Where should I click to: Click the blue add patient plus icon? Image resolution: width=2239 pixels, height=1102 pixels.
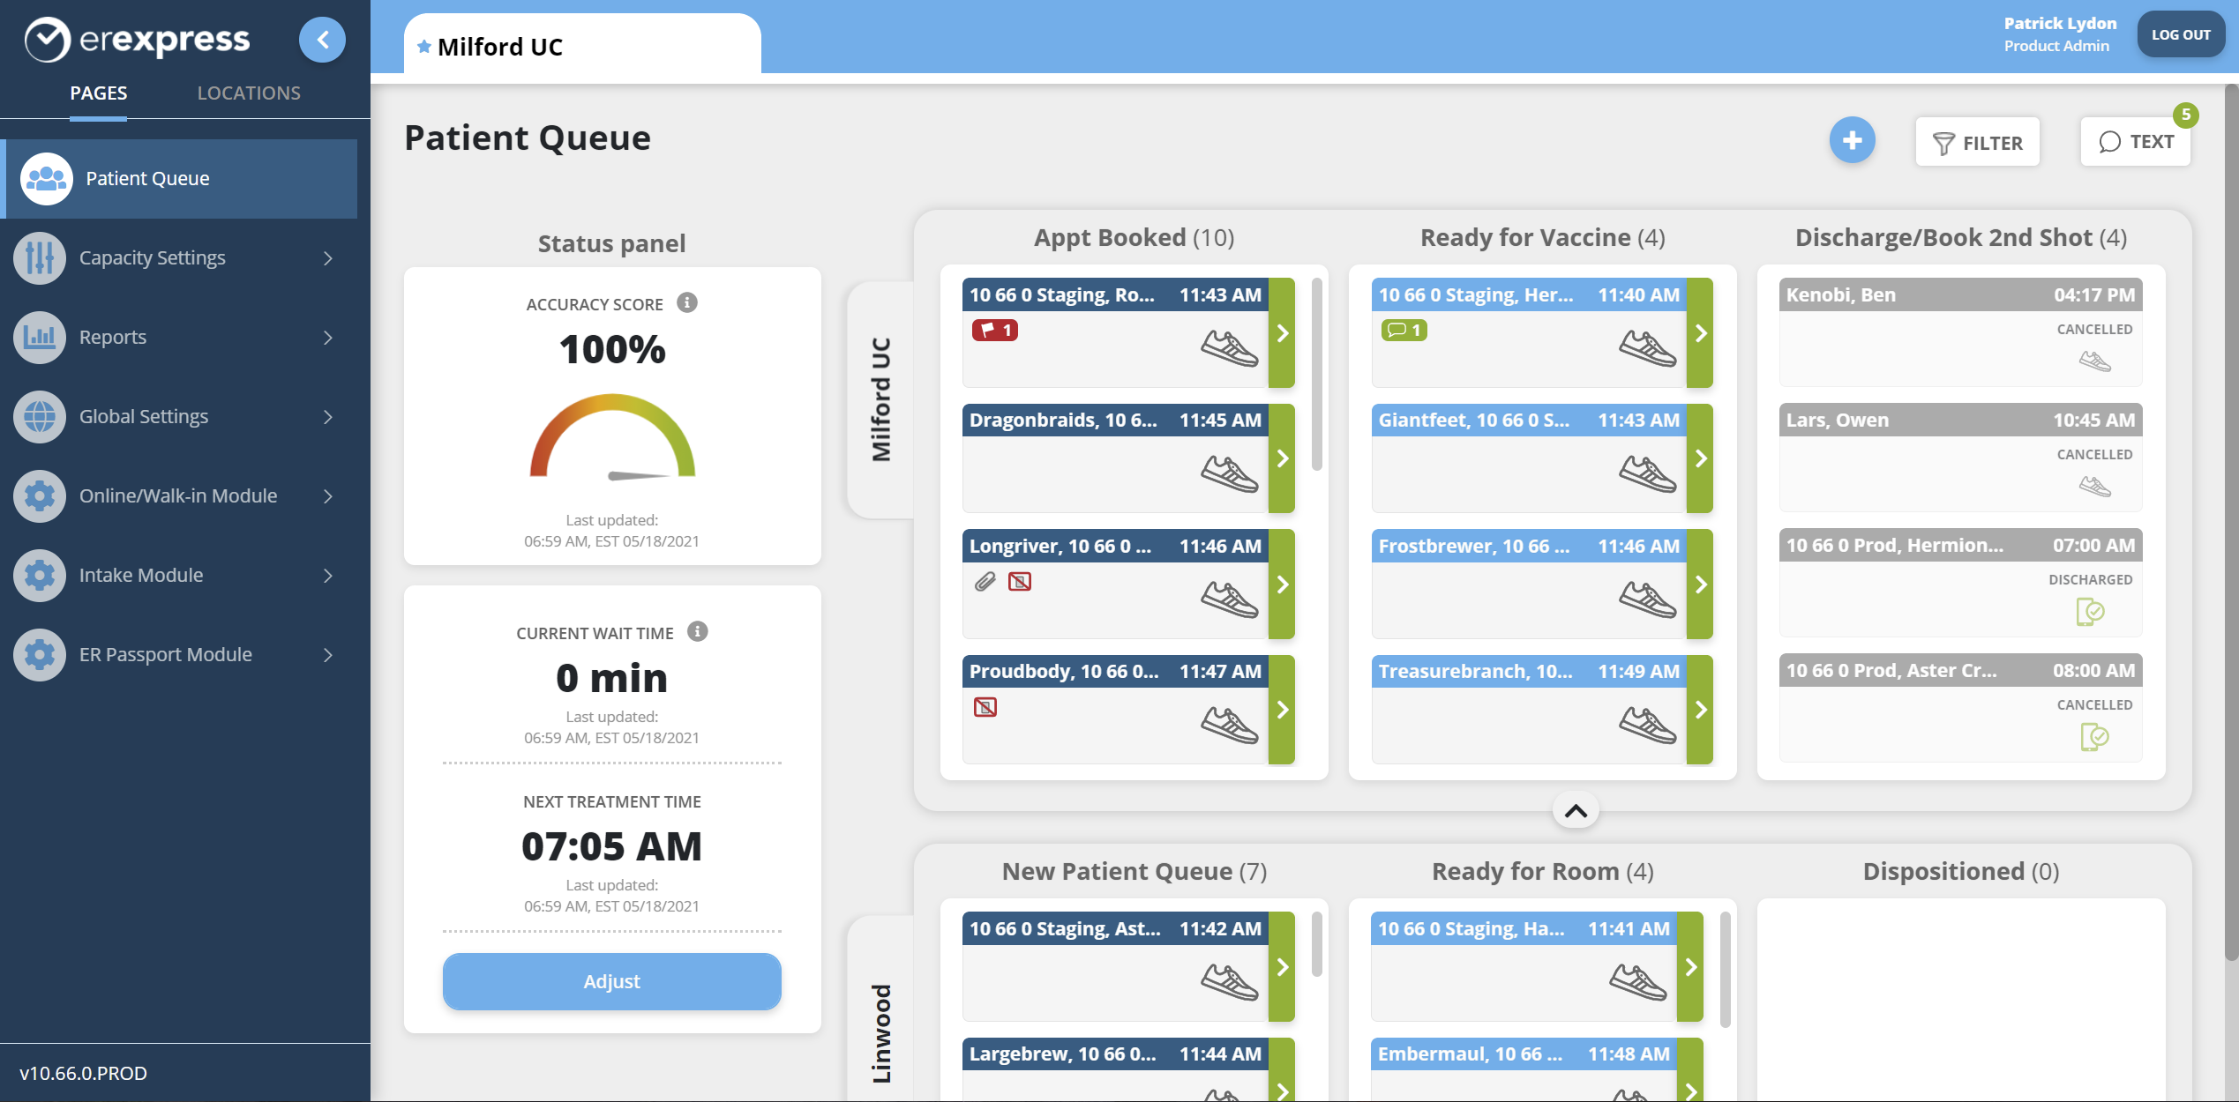[x=1852, y=140]
